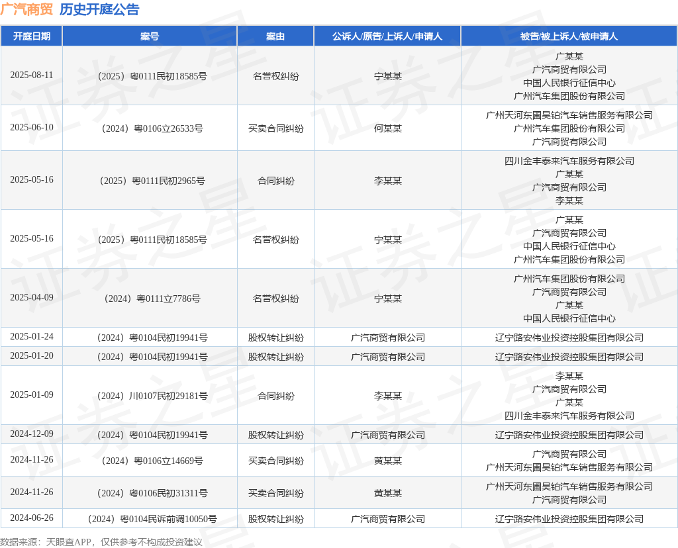
Task: Select the date 2024-06-26
Action: [x=32, y=518]
